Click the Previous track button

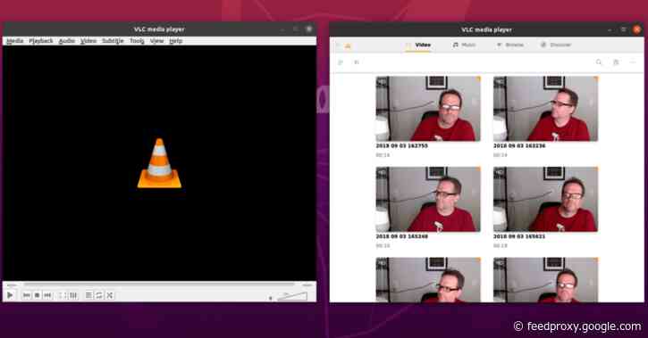point(27,295)
